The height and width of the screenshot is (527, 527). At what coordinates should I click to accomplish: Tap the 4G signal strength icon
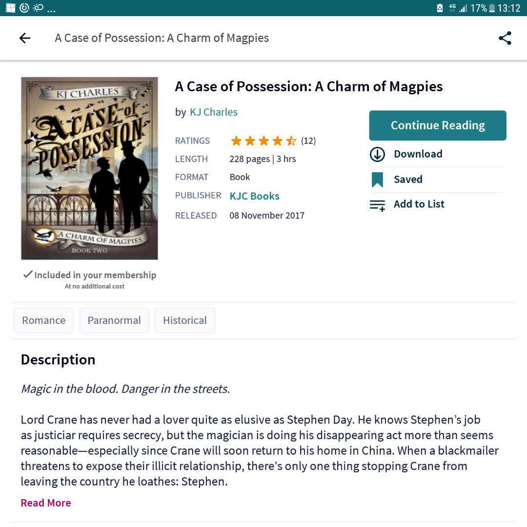(458, 8)
